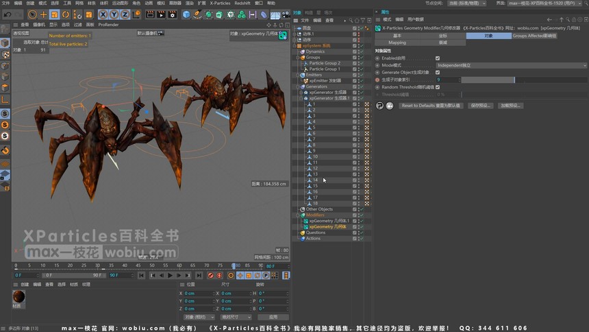Go to start of animation

point(141,276)
